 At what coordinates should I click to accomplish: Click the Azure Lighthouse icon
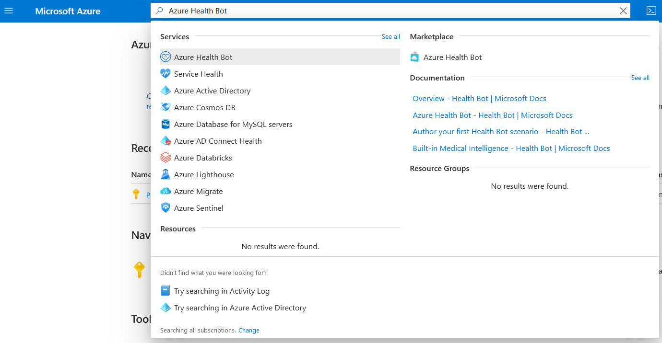coord(165,174)
